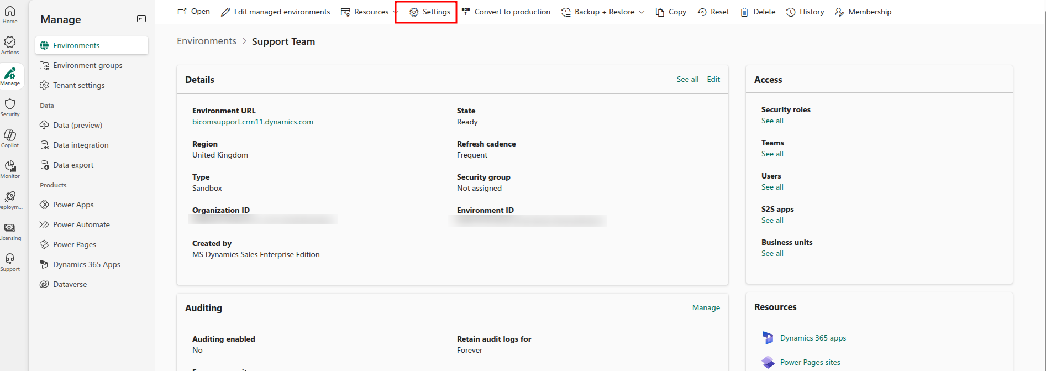Click the Type value Sandbox
The height and width of the screenshot is (371, 1046).
pyautogui.click(x=207, y=188)
